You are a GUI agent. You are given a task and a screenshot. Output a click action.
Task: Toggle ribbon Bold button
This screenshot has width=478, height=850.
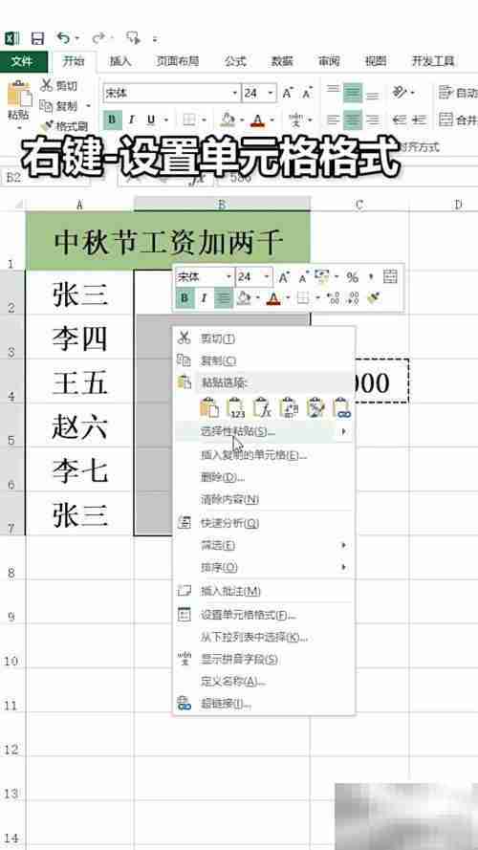(x=112, y=120)
